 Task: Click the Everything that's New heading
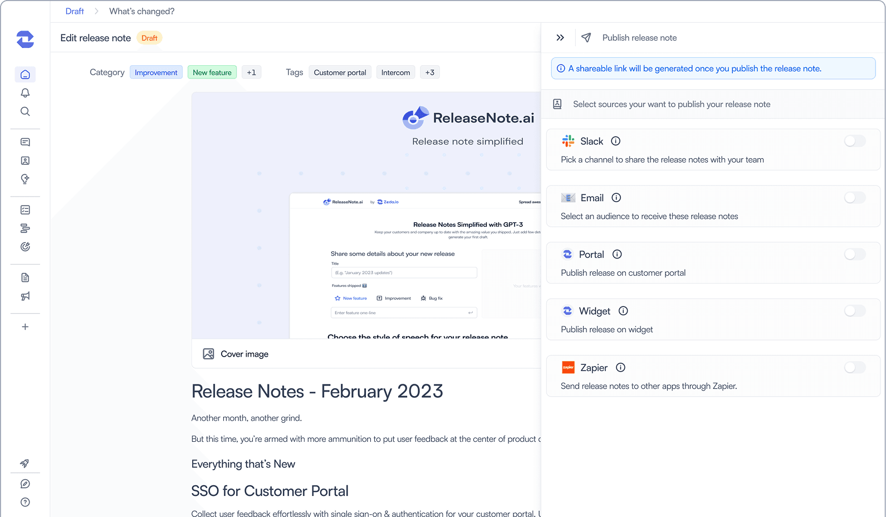[243, 464]
